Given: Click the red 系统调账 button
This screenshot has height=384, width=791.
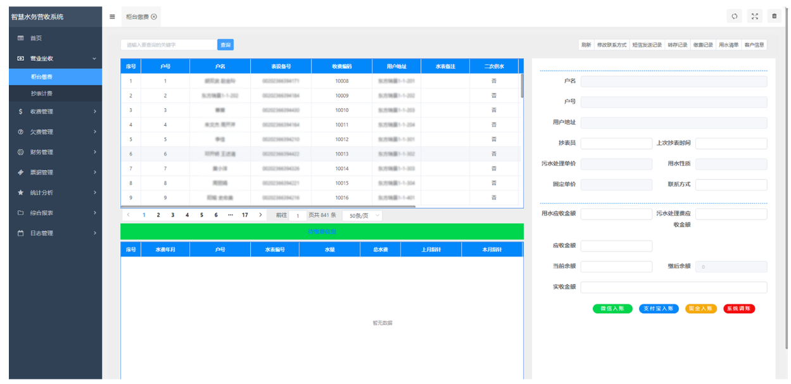Looking at the screenshot, I should coord(738,309).
